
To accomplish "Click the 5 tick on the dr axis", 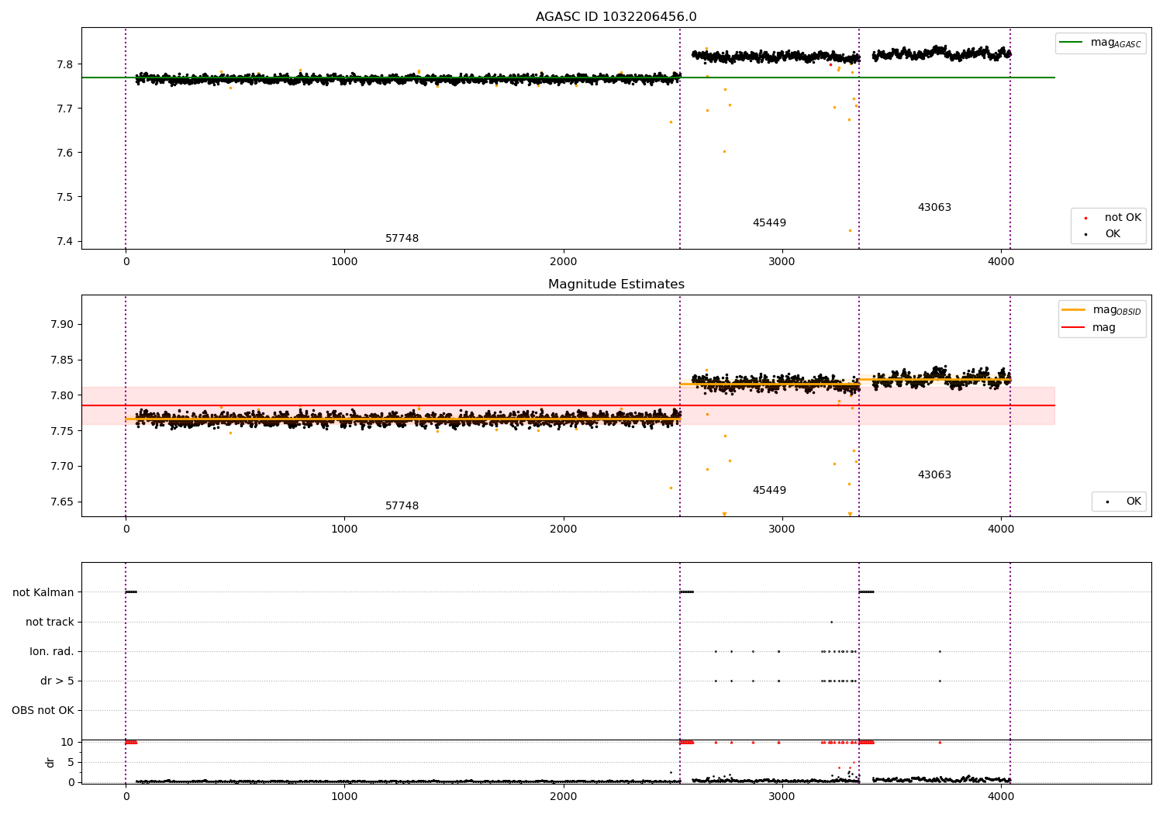I will [71, 763].
